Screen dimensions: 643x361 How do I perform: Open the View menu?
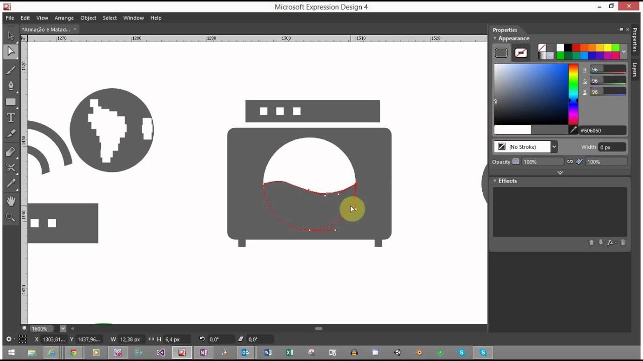(x=42, y=18)
